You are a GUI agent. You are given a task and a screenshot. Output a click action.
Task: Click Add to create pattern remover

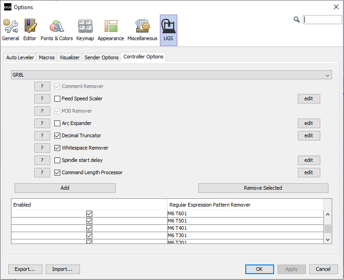click(65, 188)
